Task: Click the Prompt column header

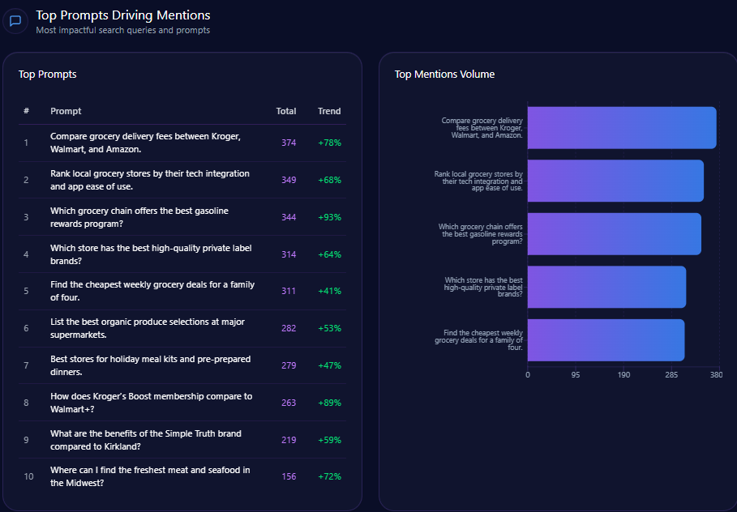Action: pyautogui.click(x=66, y=111)
